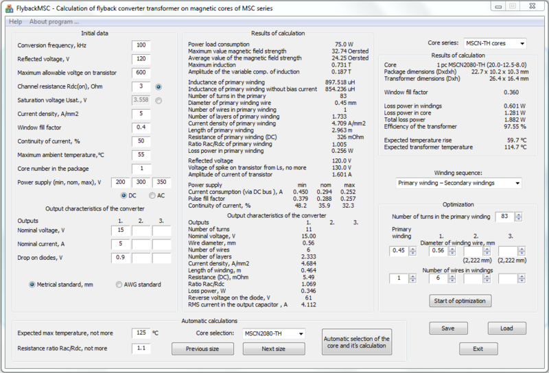Click Core number in the package field
Image resolution: width=549 pixels, height=373 pixels.
(x=141, y=168)
